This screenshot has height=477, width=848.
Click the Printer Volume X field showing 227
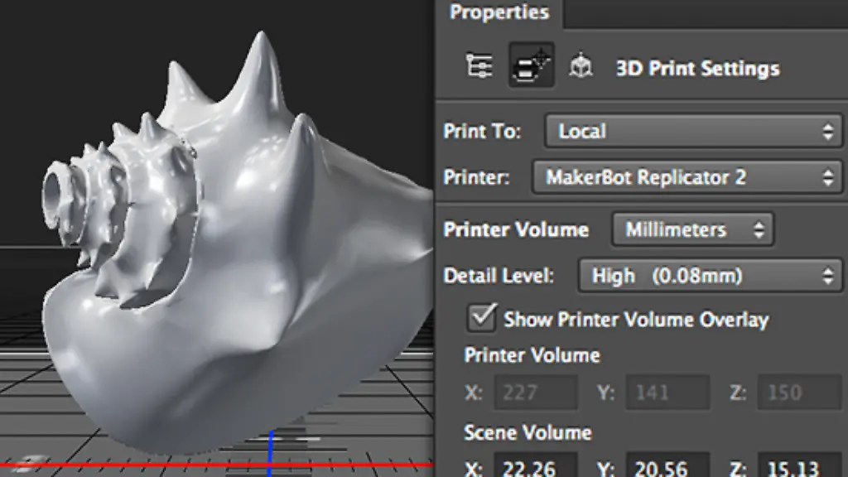tap(537, 393)
